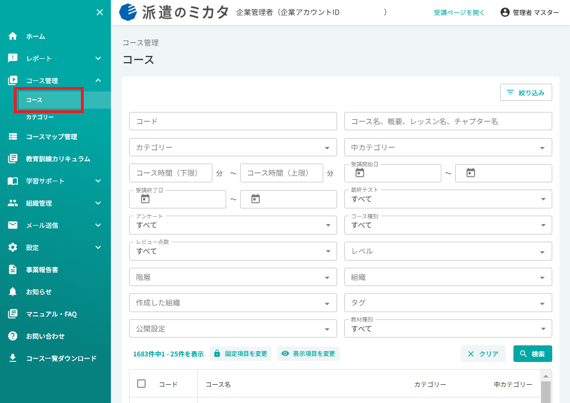The height and width of the screenshot is (403, 570).
Task: Click the お知らせ bell icon
Action: coord(13,292)
